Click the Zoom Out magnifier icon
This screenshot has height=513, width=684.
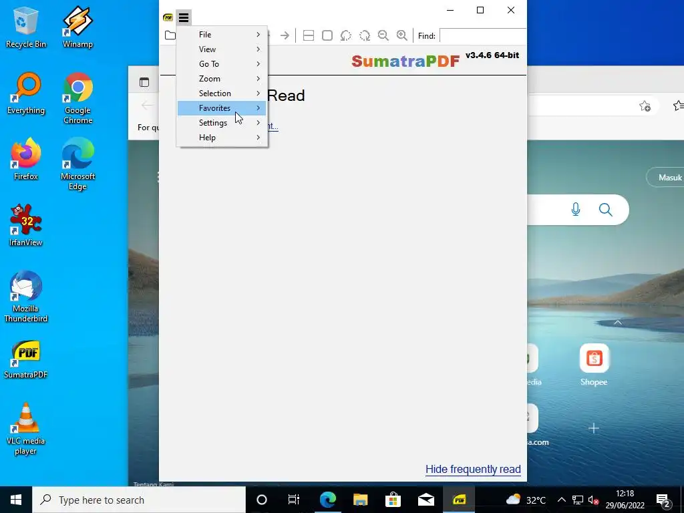click(383, 35)
